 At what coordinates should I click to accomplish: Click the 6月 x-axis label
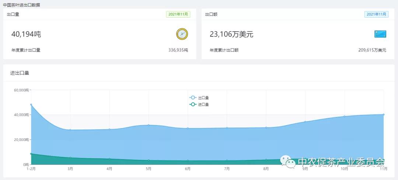tap(188, 169)
